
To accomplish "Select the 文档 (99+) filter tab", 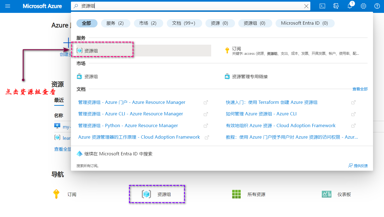I will (184, 23).
